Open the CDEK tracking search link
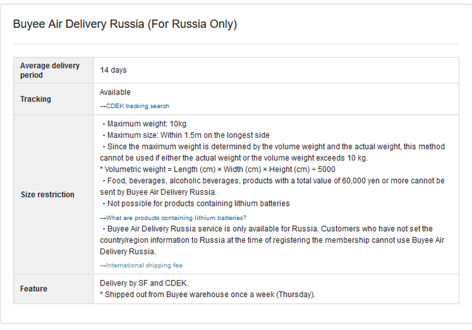This screenshot has width=472, height=330. 134,106
